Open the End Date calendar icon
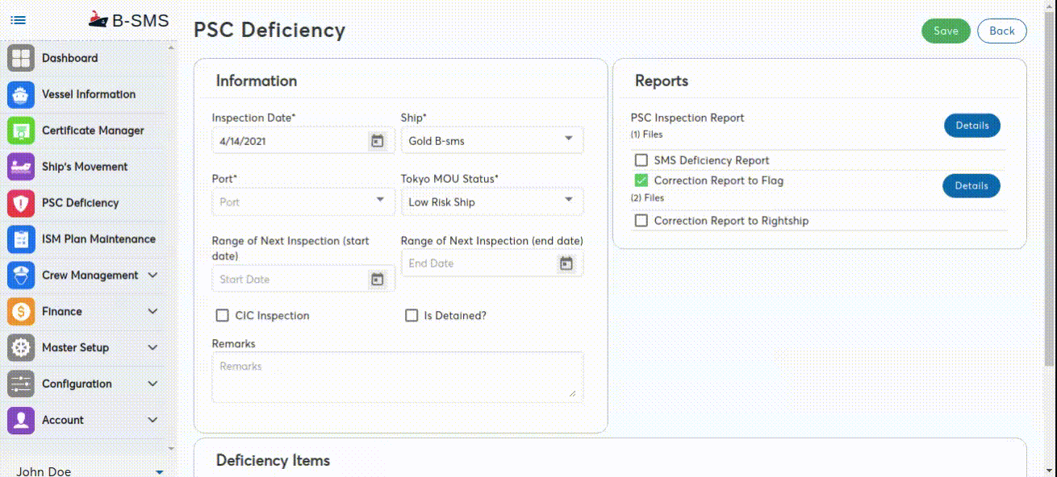The image size is (1057, 477). pyautogui.click(x=566, y=263)
